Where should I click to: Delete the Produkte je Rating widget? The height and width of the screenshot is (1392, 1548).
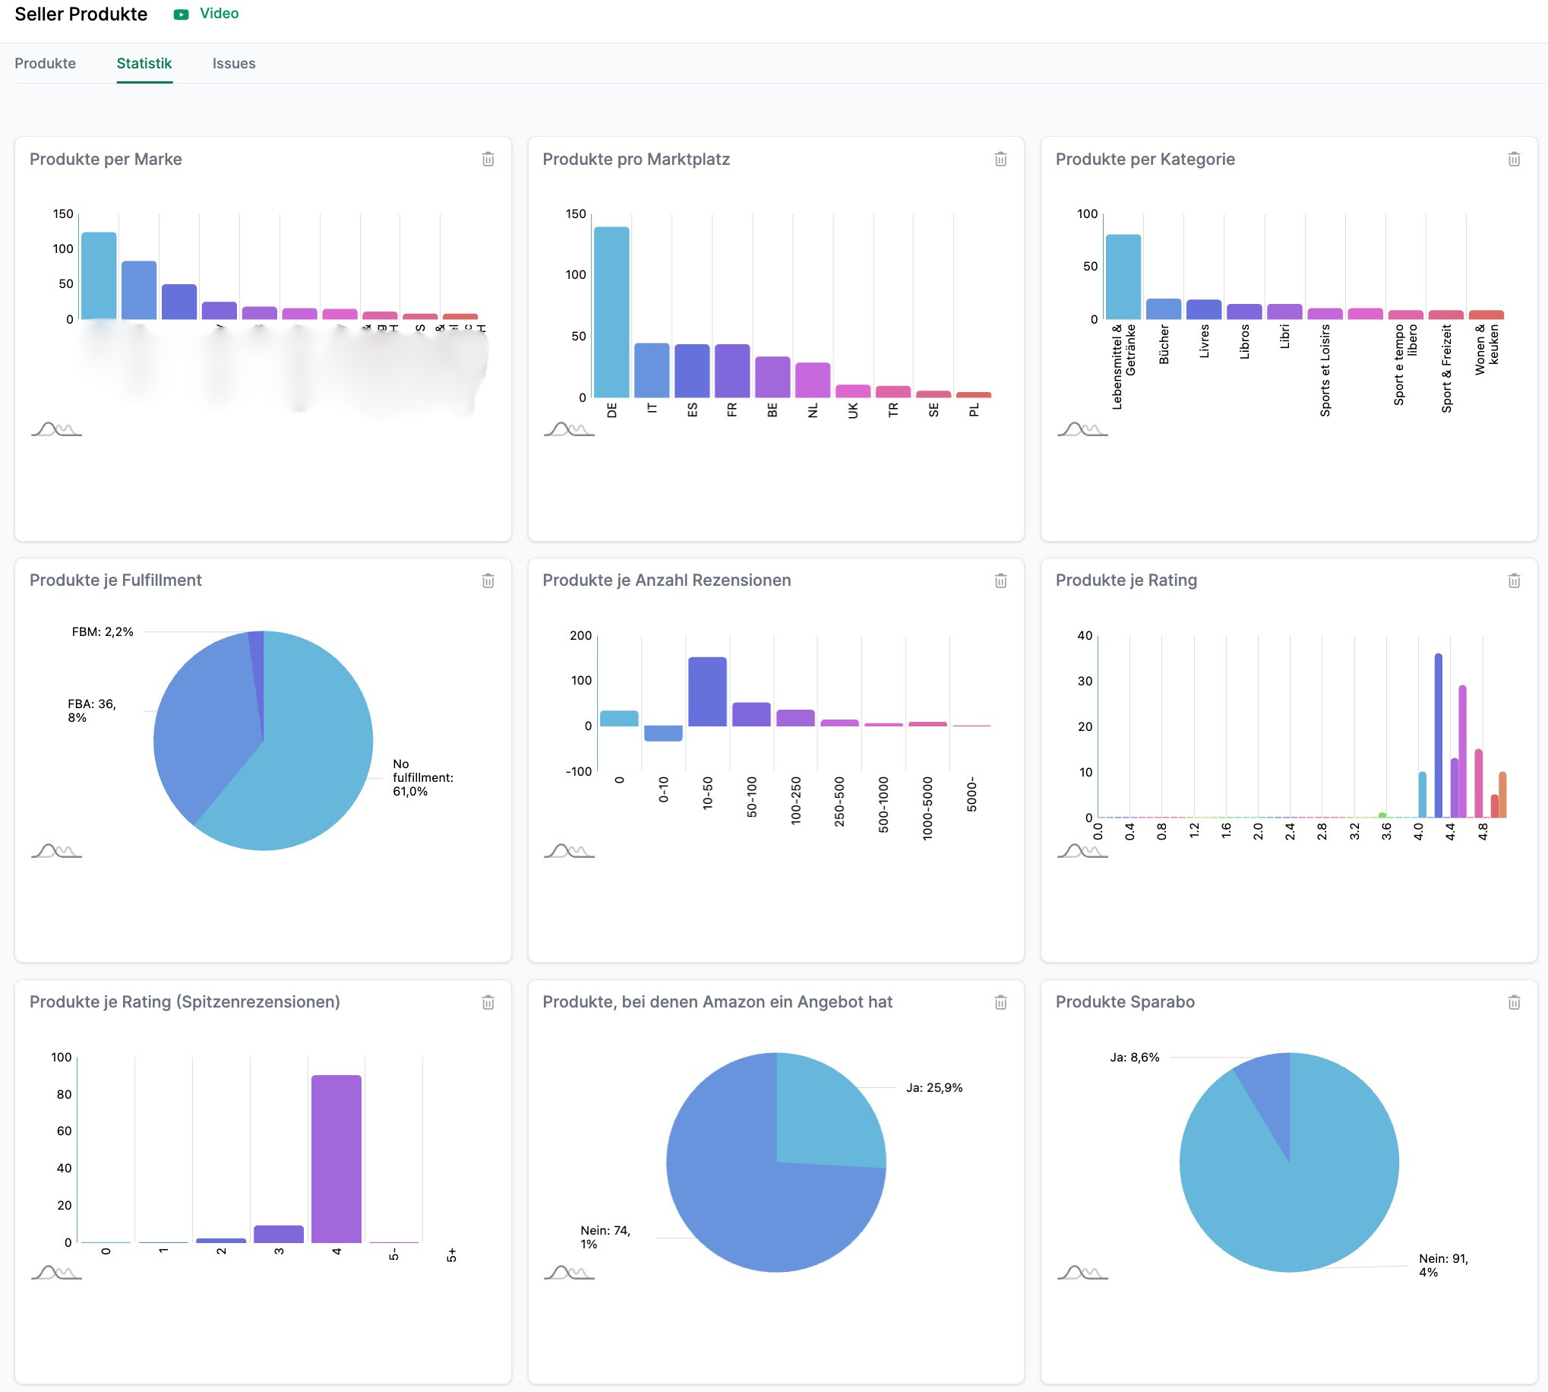click(x=1513, y=581)
